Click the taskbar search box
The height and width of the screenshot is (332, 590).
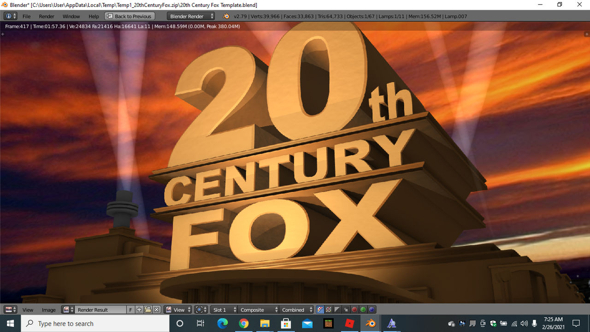pos(95,323)
